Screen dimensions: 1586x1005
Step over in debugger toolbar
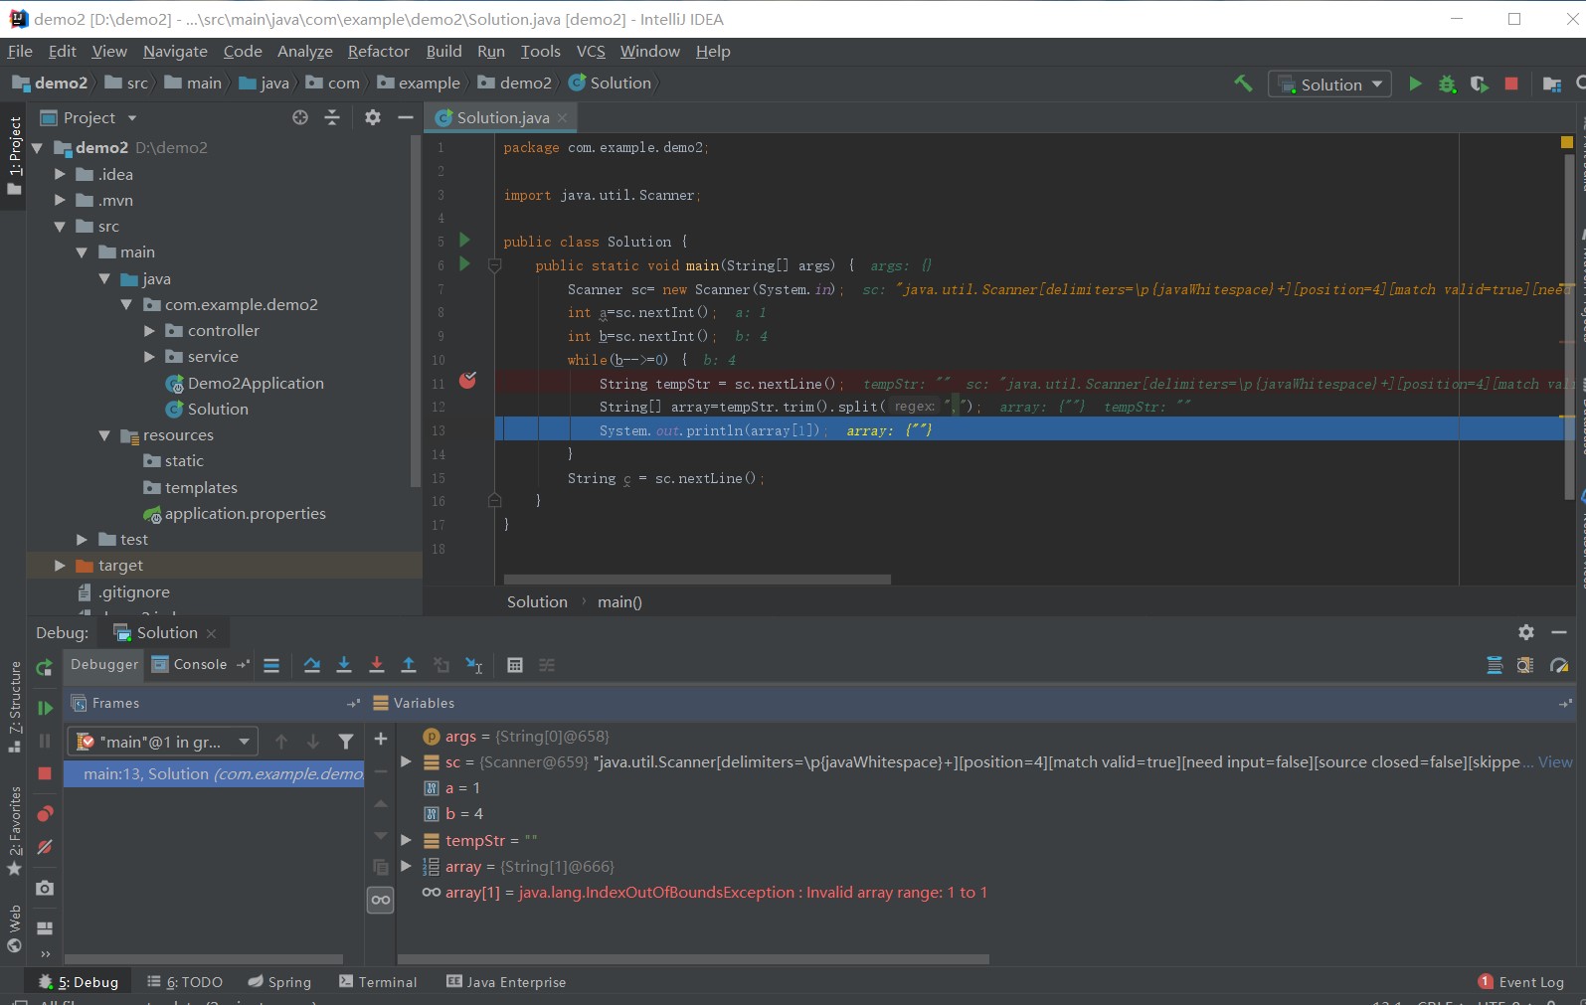click(312, 665)
